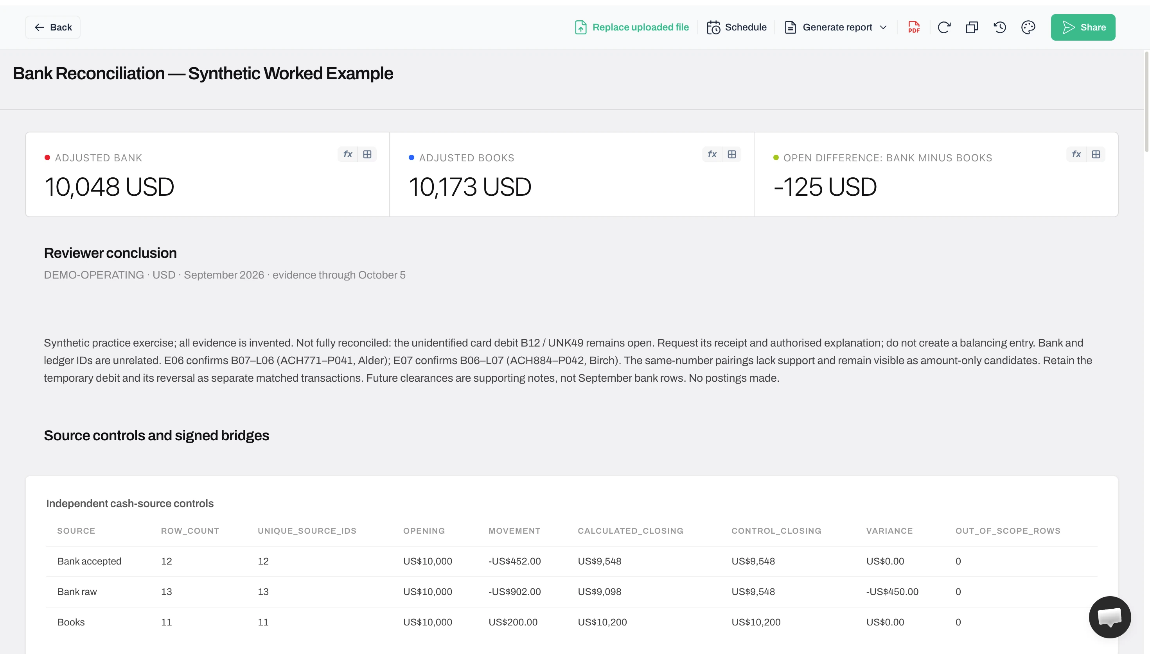The image size is (1150, 654).
Task: Click the duplicate copy icon
Action: click(972, 27)
